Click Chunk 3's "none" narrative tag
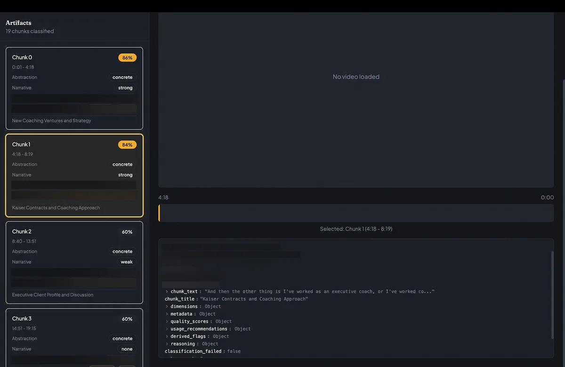The width and height of the screenshot is (565, 367). pos(127,349)
